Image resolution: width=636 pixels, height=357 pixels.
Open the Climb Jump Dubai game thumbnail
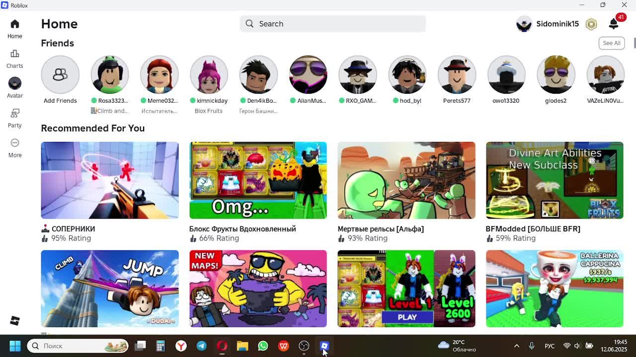pos(110,289)
